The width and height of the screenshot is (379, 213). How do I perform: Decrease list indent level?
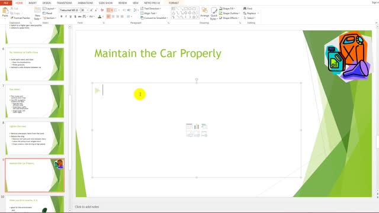pyautogui.click(x=124, y=10)
